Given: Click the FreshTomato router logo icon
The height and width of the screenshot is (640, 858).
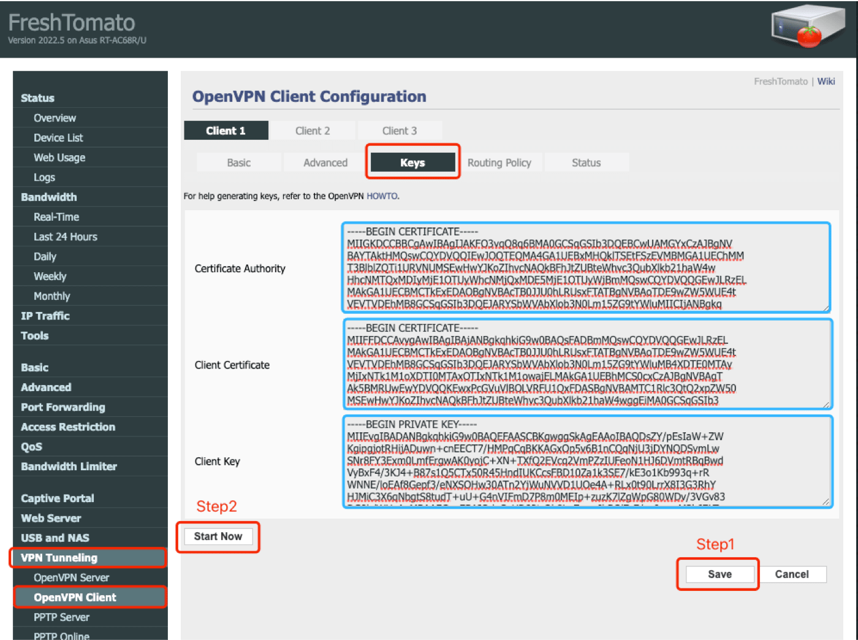Looking at the screenshot, I should point(807,27).
